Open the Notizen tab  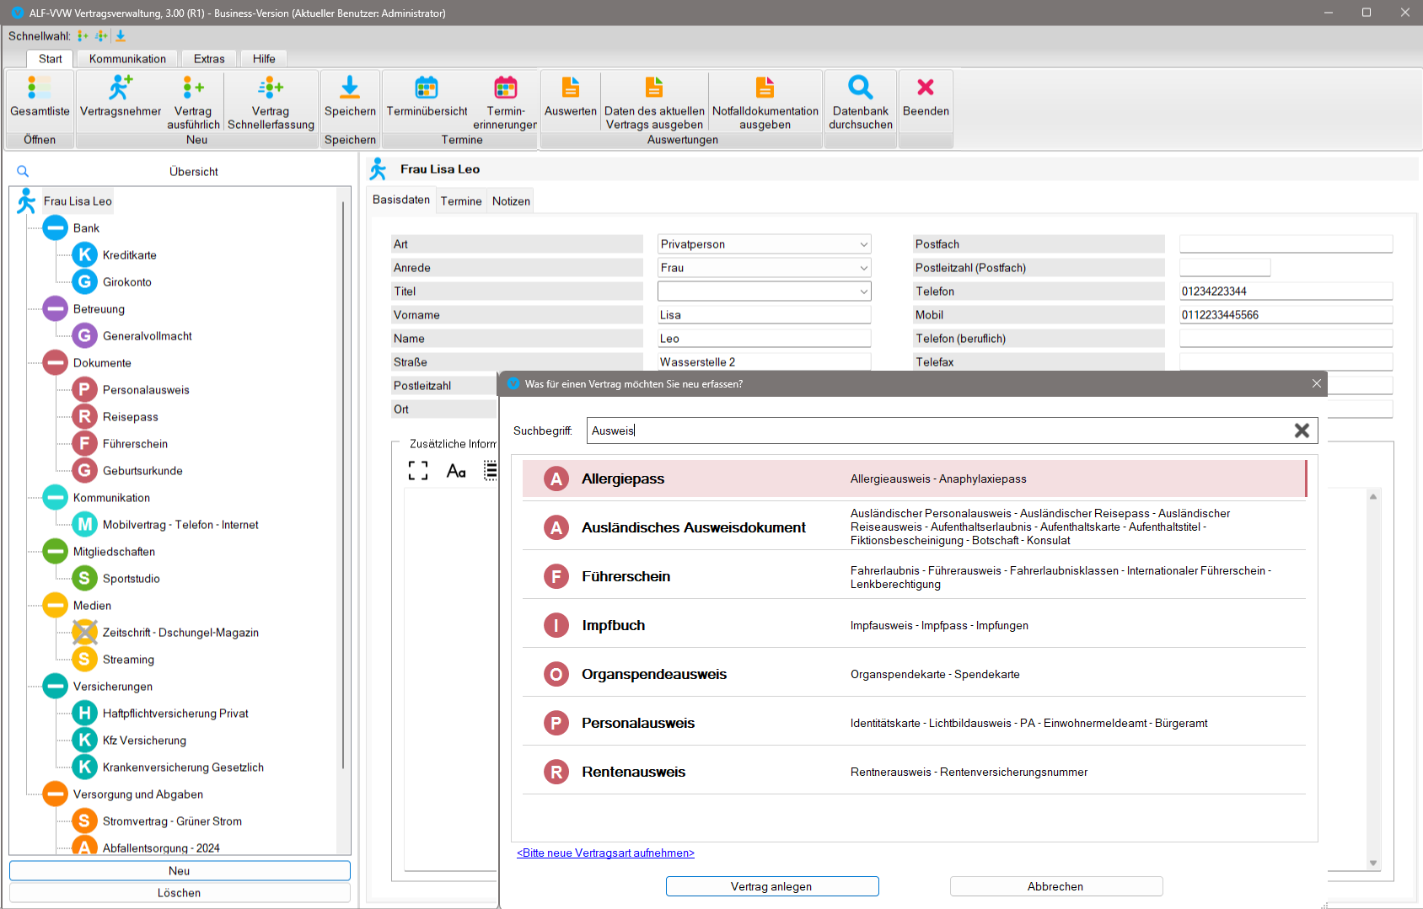(x=511, y=201)
